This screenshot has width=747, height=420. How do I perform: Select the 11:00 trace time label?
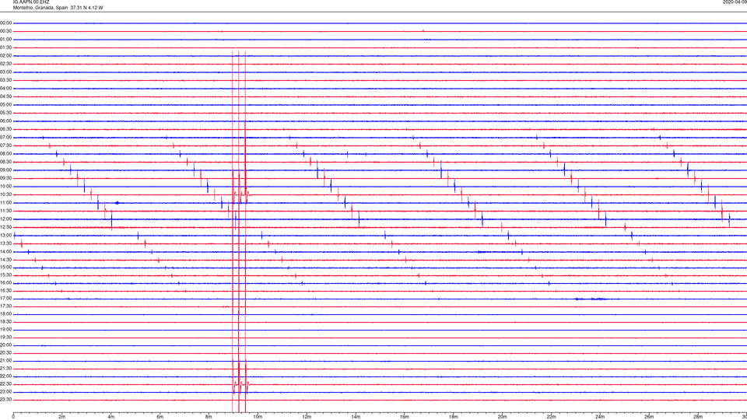coord(6,203)
